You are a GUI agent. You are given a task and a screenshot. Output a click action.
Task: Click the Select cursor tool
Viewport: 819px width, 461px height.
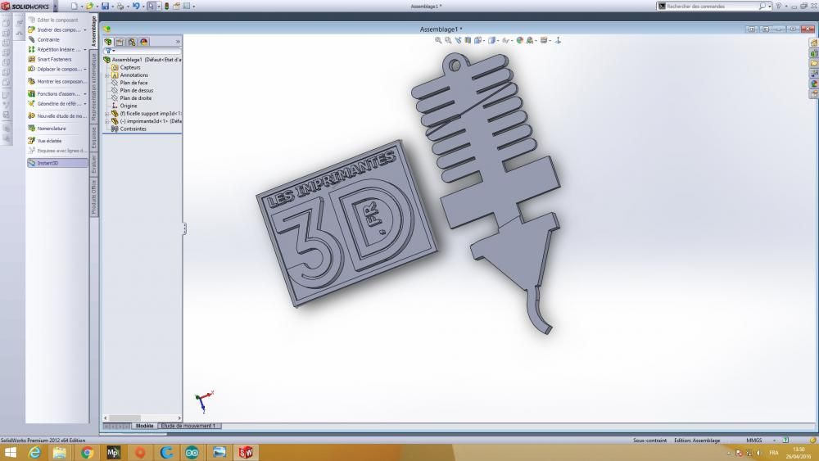pos(152,7)
